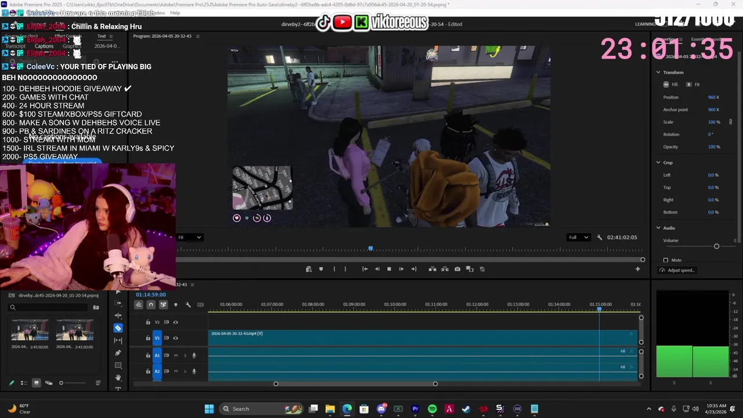Open Program Monitor settings wrench
743x418 pixels.
(600, 237)
